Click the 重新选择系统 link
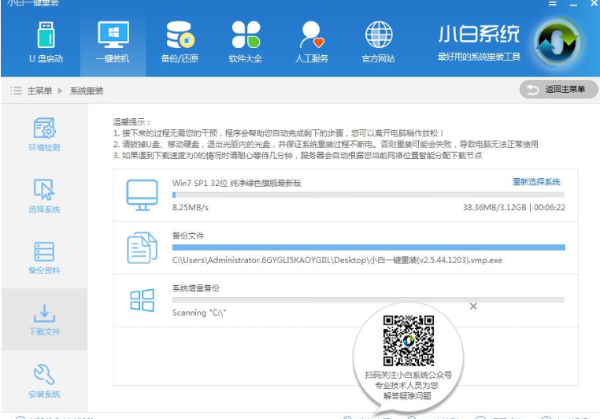Image resolution: width=600 pixels, height=419 pixels. (x=536, y=182)
